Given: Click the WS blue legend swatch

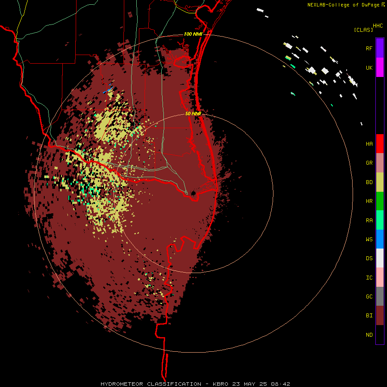Looking at the screenshot, I should point(380,239).
